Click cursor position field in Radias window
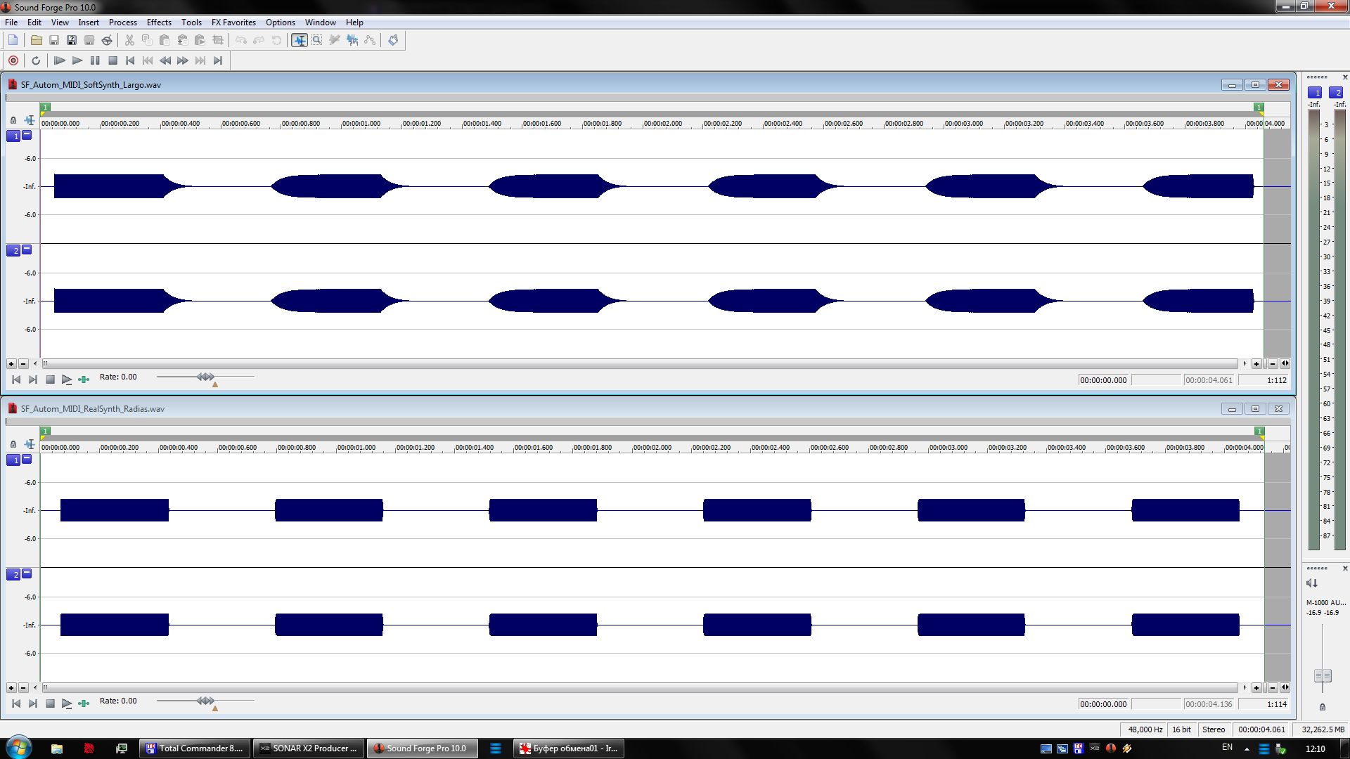Screen dimensions: 1350x759 (x=1103, y=704)
